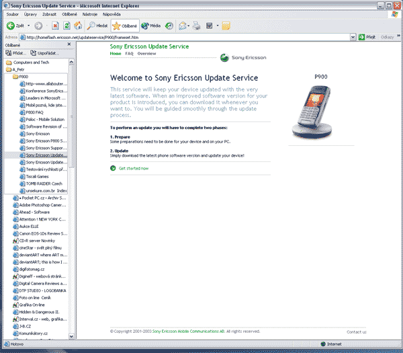
Task: Open Komunikátory.cz favorite
Action: [30, 334]
